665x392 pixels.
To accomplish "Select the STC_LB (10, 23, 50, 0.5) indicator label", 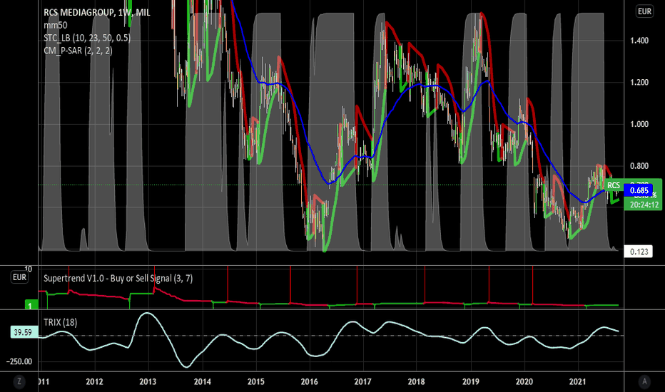I will (x=87, y=38).
